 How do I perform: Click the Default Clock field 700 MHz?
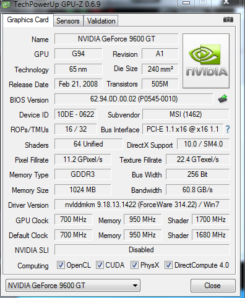[x=74, y=235]
